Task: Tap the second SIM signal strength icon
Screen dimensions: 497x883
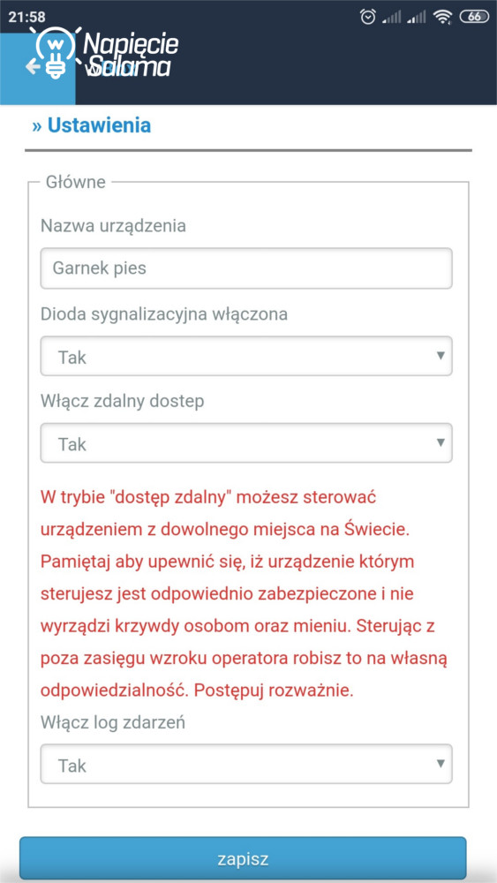Action: click(x=417, y=18)
